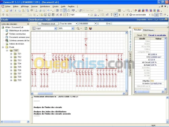Image resolution: width=169 pixels, height=127 pixels.
Task: Select the TD3 distribution in tree
Action: coord(19,60)
